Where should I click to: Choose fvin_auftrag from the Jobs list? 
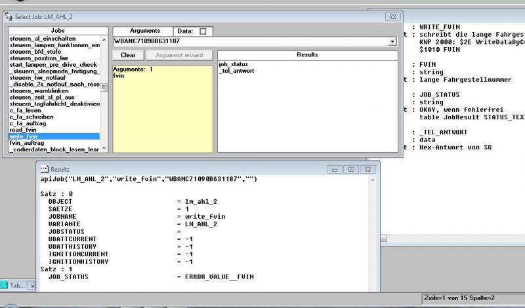pos(26,143)
